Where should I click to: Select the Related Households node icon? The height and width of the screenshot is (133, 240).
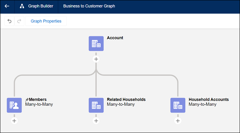coord(96,105)
